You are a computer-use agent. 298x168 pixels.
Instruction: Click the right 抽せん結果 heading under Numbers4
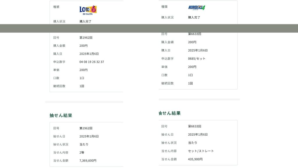pyautogui.click(x=170, y=113)
